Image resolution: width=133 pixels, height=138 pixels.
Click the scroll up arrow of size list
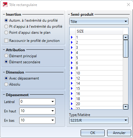tap(125, 37)
